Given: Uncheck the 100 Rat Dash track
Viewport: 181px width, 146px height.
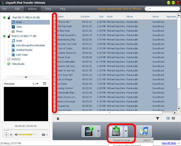Looking at the screenshot, I should point(54,26).
